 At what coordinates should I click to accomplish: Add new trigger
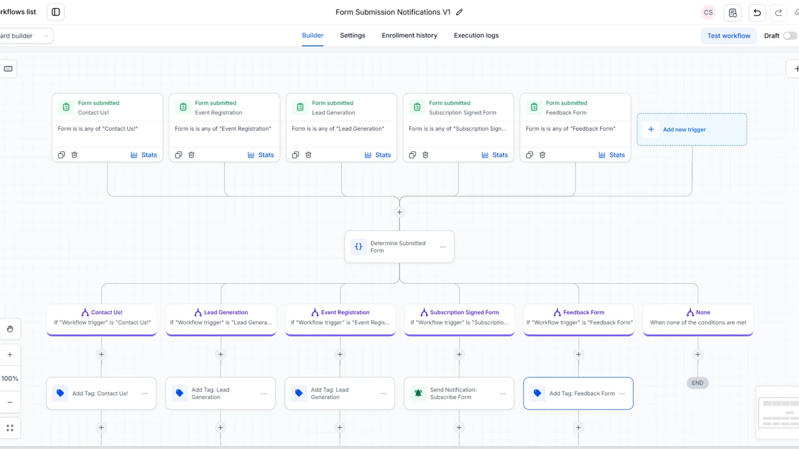point(692,130)
